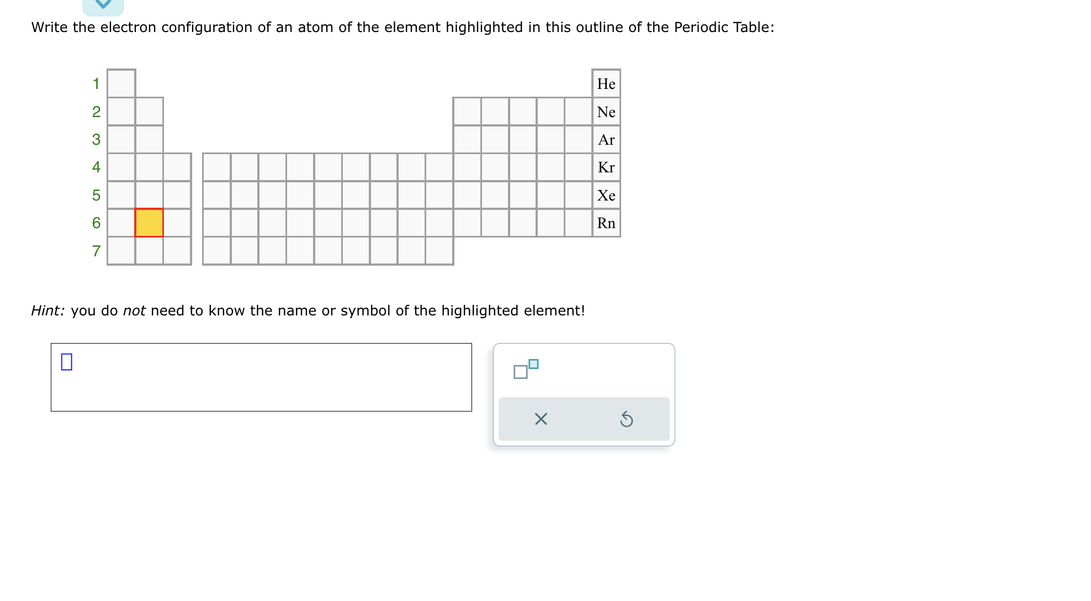
Task: Select the Kr element cell
Action: [606, 167]
